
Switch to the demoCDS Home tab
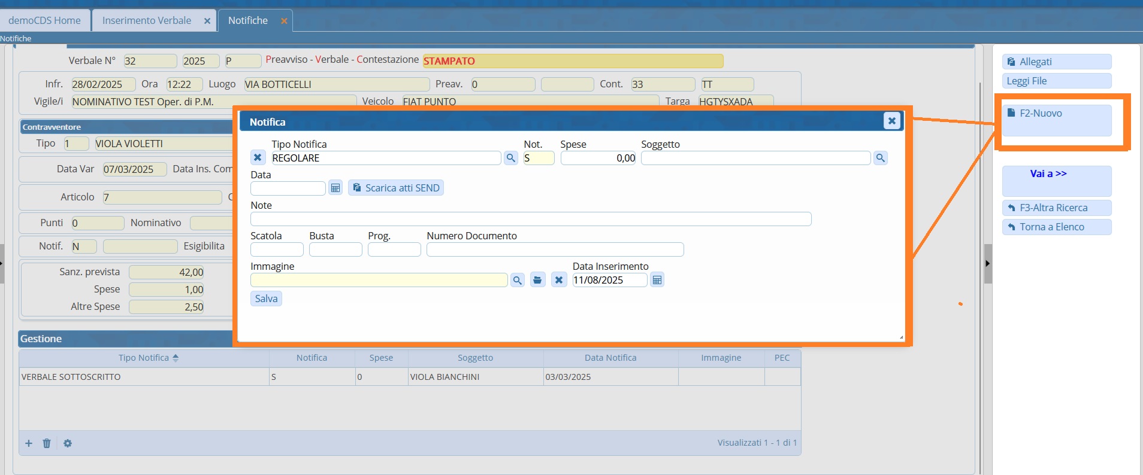44,20
